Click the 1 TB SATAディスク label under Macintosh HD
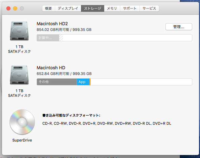 coord(19,93)
